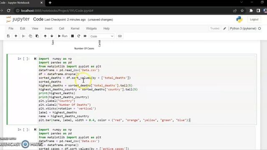Move selected cell up arrow
267x150 pixels.
45,36
